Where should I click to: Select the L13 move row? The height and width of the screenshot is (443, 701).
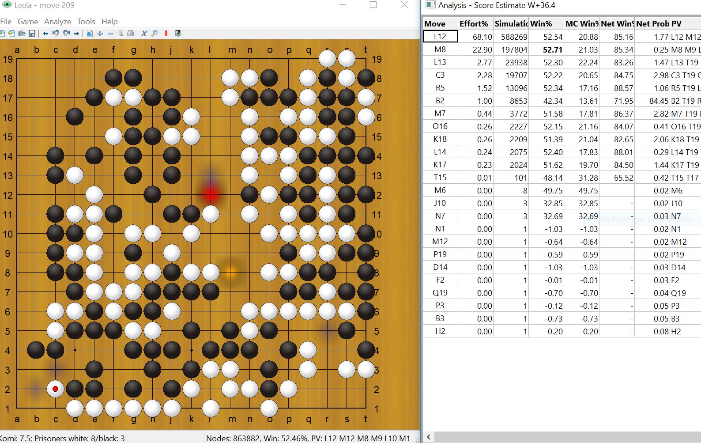pos(562,62)
